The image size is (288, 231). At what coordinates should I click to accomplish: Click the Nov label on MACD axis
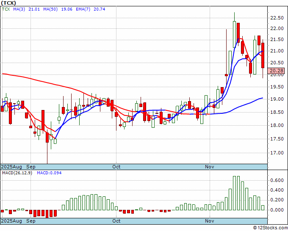[210, 221]
